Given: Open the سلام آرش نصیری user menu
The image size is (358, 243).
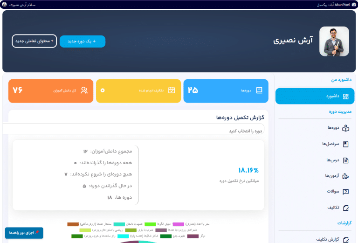Looking at the screenshot, I should coord(19,4).
